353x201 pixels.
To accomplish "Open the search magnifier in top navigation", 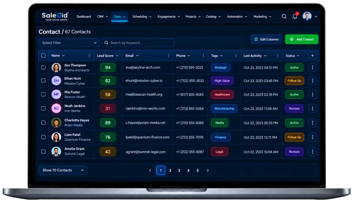I will 284,17.
